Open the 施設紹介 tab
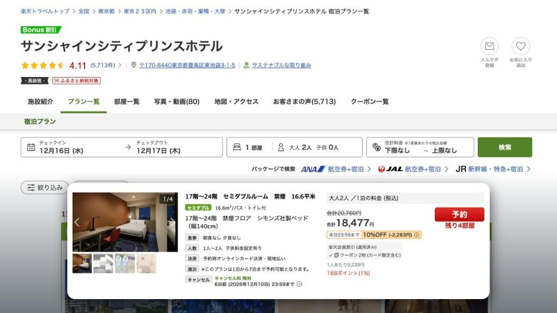Viewport: 557px width, 313px height. (x=40, y=102)
